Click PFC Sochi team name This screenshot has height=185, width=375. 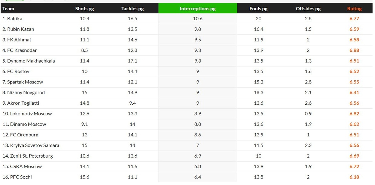click(x=21, y=177)
